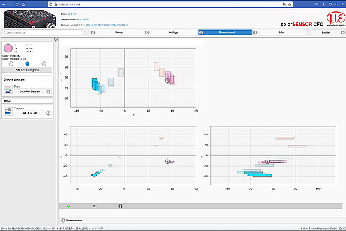Bookmark this page with the star icon
The width and height of the screenshot is (346, 231).
click(290, 4)
